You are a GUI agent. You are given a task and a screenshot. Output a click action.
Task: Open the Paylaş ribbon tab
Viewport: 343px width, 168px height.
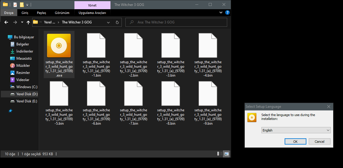[42, 13]
